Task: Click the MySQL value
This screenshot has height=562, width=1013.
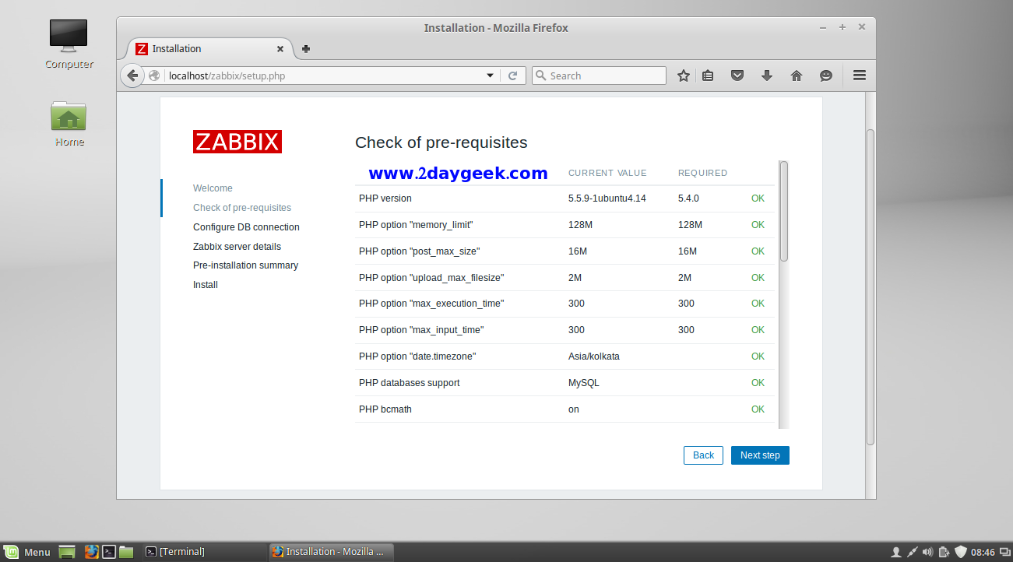Action: (584, 383)
